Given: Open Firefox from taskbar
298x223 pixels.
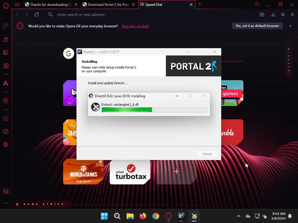Looking at the screenshot, I should pos(143,216).
